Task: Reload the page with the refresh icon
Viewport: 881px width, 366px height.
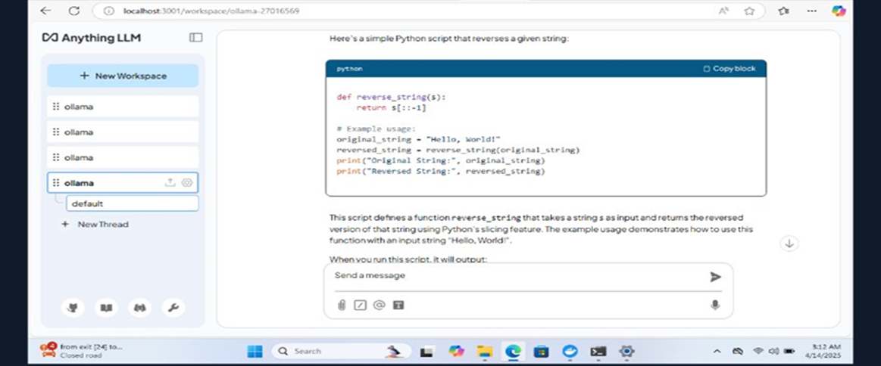Action: 73,11
